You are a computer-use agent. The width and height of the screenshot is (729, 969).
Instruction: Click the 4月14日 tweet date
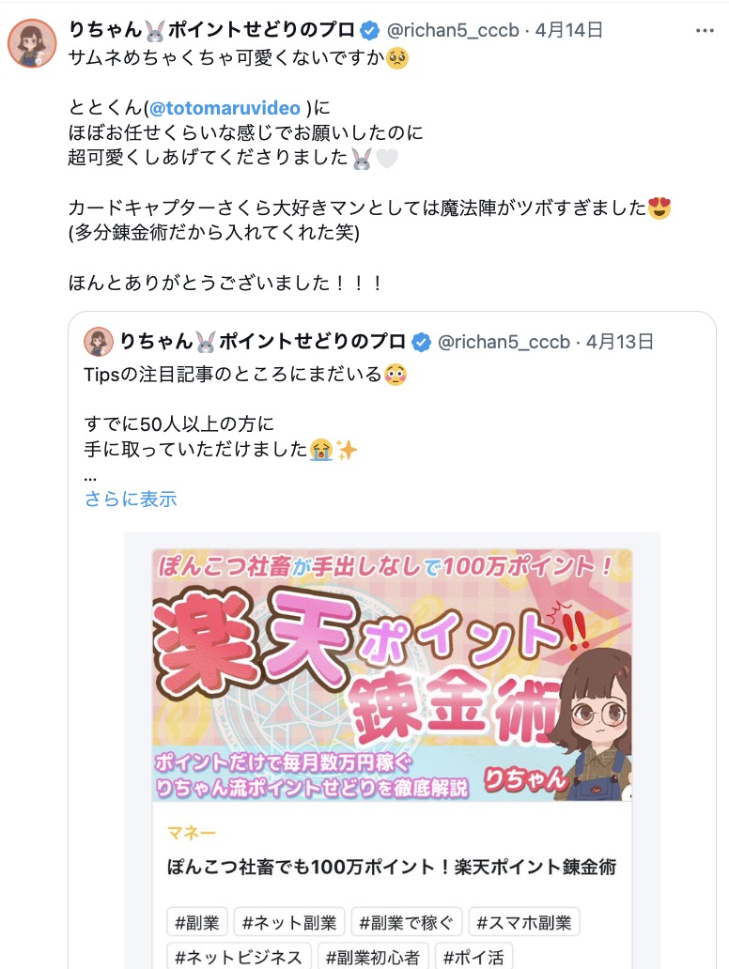569,30
